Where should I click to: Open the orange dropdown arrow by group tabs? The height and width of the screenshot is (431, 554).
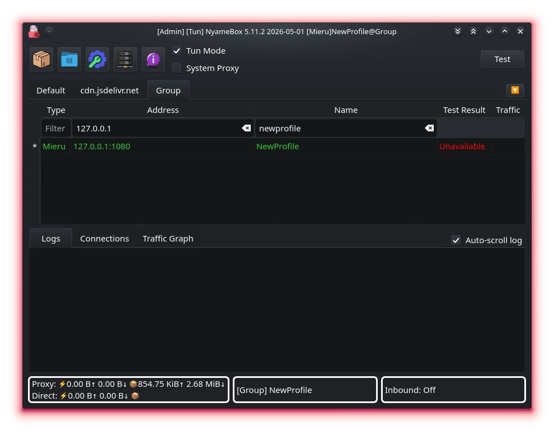(x=515, y=91)
